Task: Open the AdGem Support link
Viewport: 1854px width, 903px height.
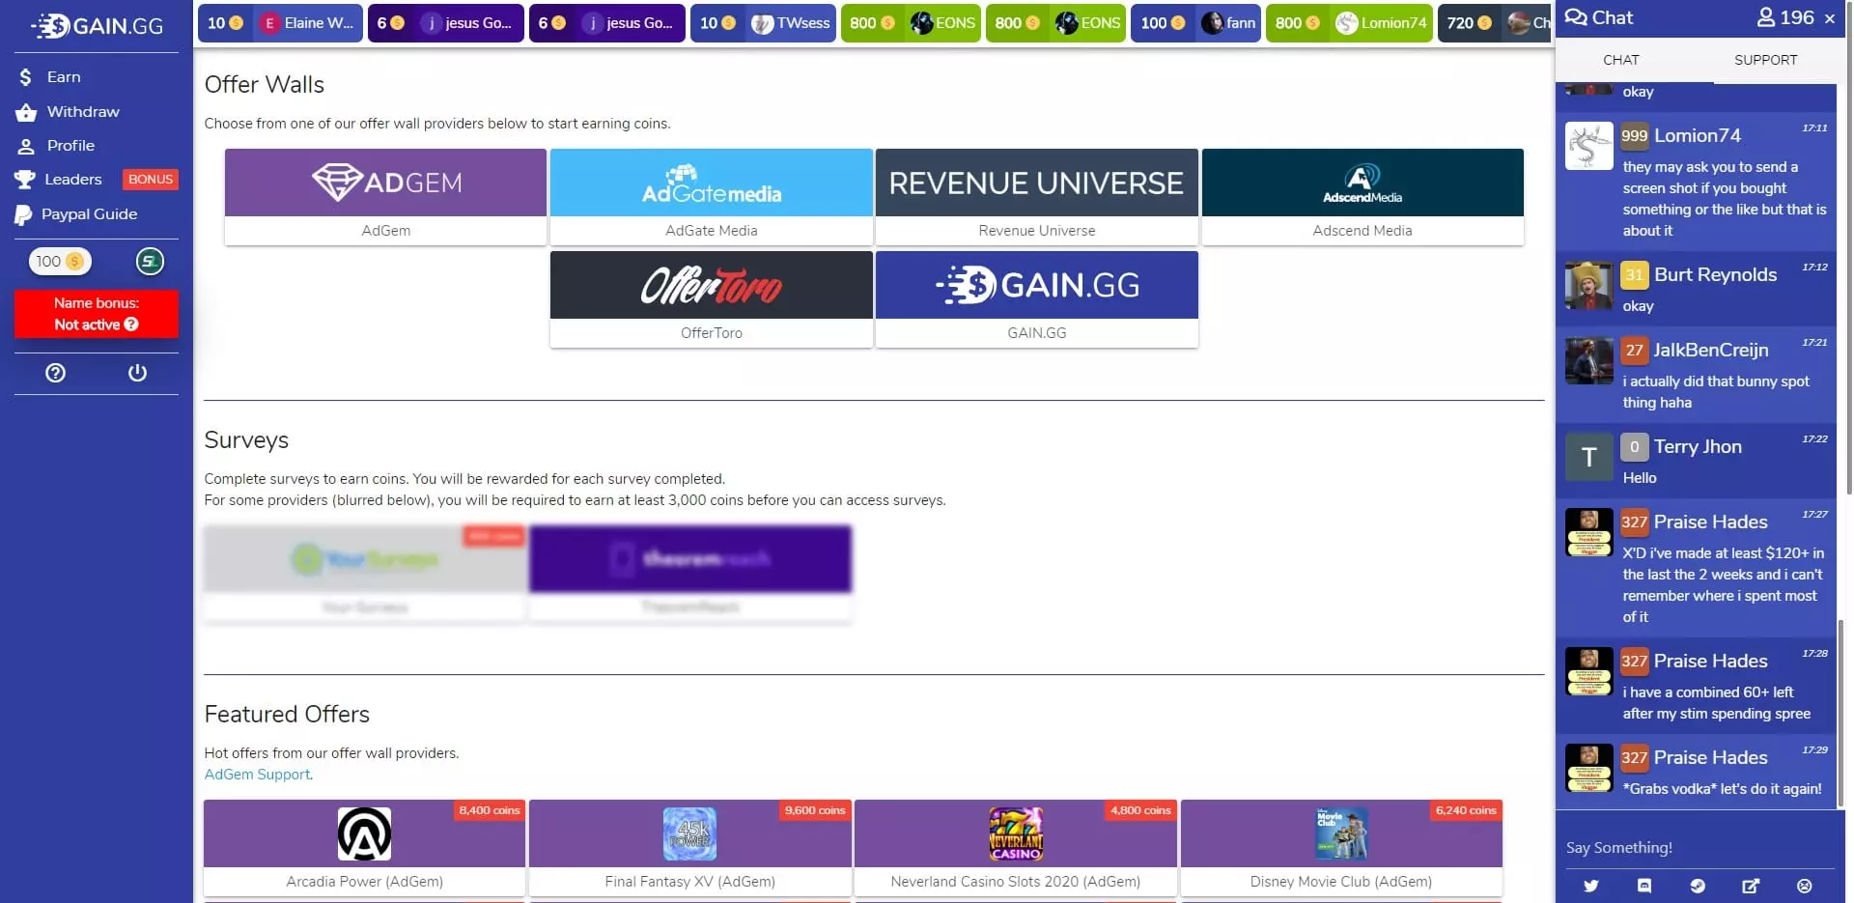Action: [x=256, y=775]
